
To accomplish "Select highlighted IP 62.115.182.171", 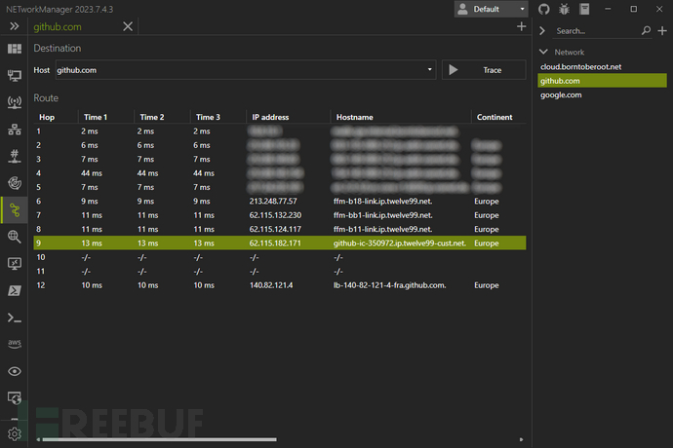I will (275, 243).
